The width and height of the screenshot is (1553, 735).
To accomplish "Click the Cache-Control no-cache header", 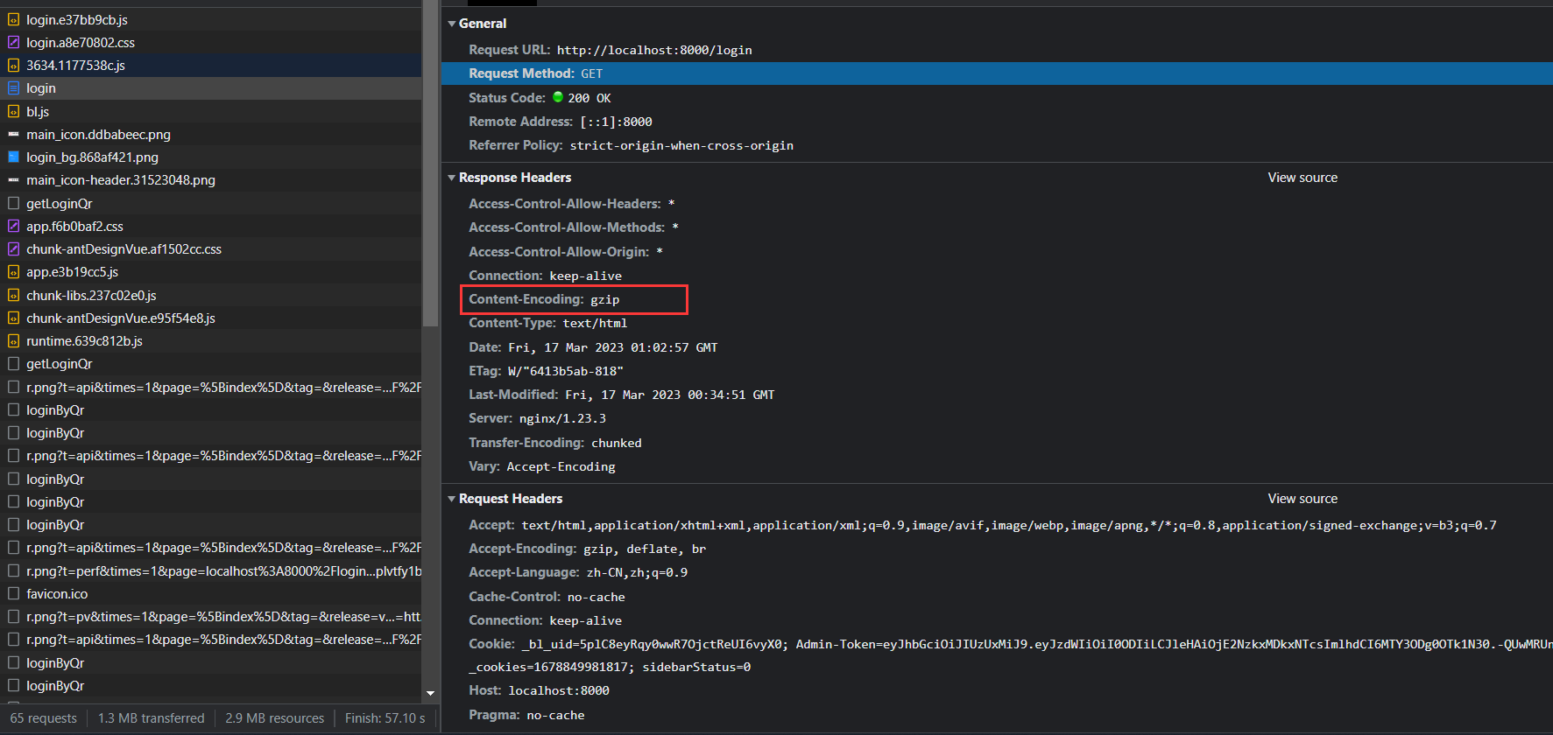I will (547, 597).
